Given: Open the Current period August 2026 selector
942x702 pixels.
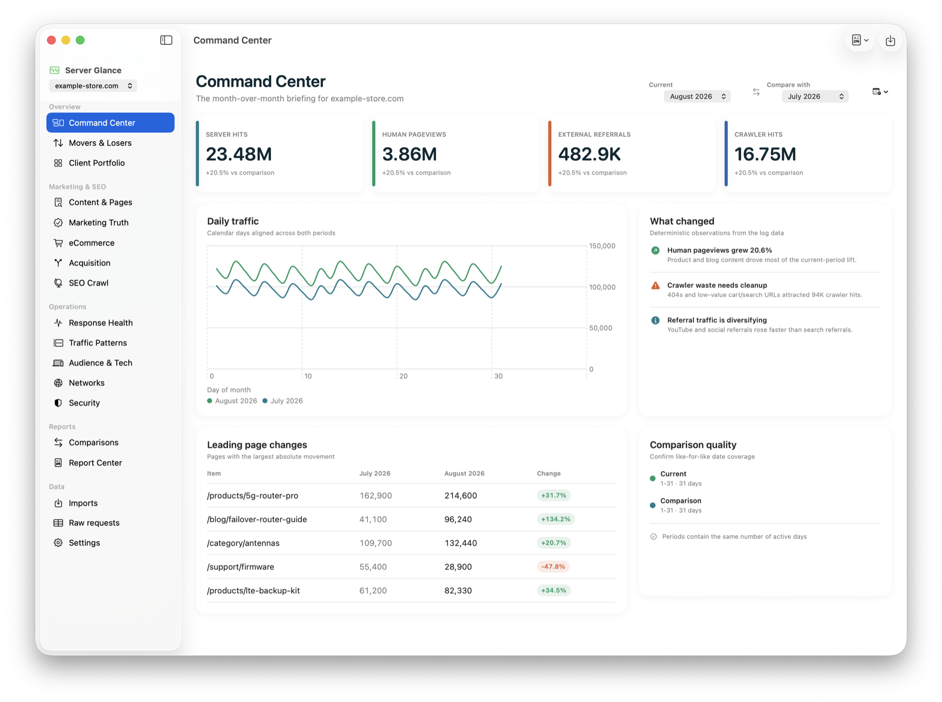Looking at the screenshot, I should tap(697, 96).
